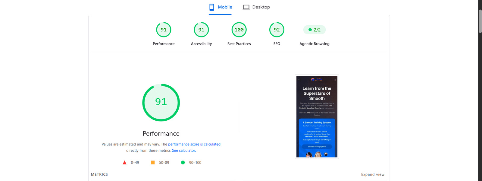The height and width of the screenshot is (181, 482).
Task: Switch to the Mobile tab
Action: (x=220, y=7)
